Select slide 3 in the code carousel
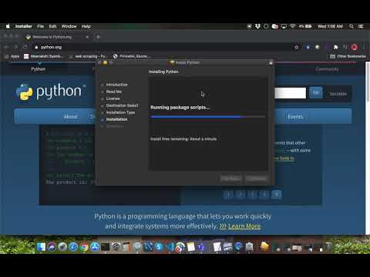Viewport: 370px width, 277px height. [252, 195]
